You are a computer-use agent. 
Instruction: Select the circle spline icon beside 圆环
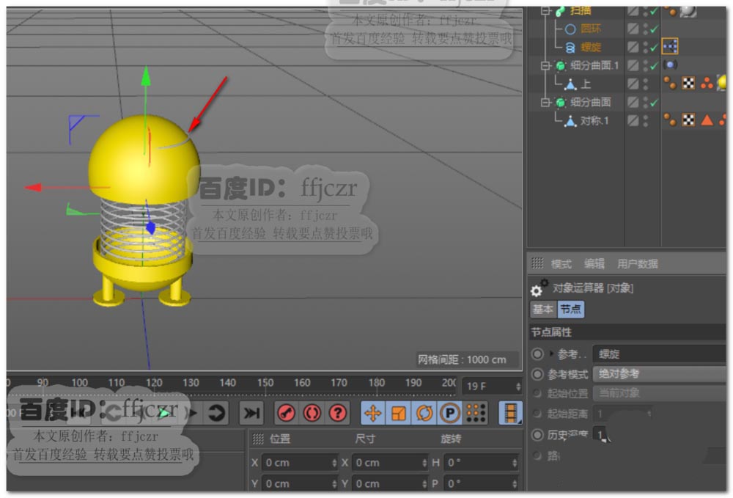(570, 29)
